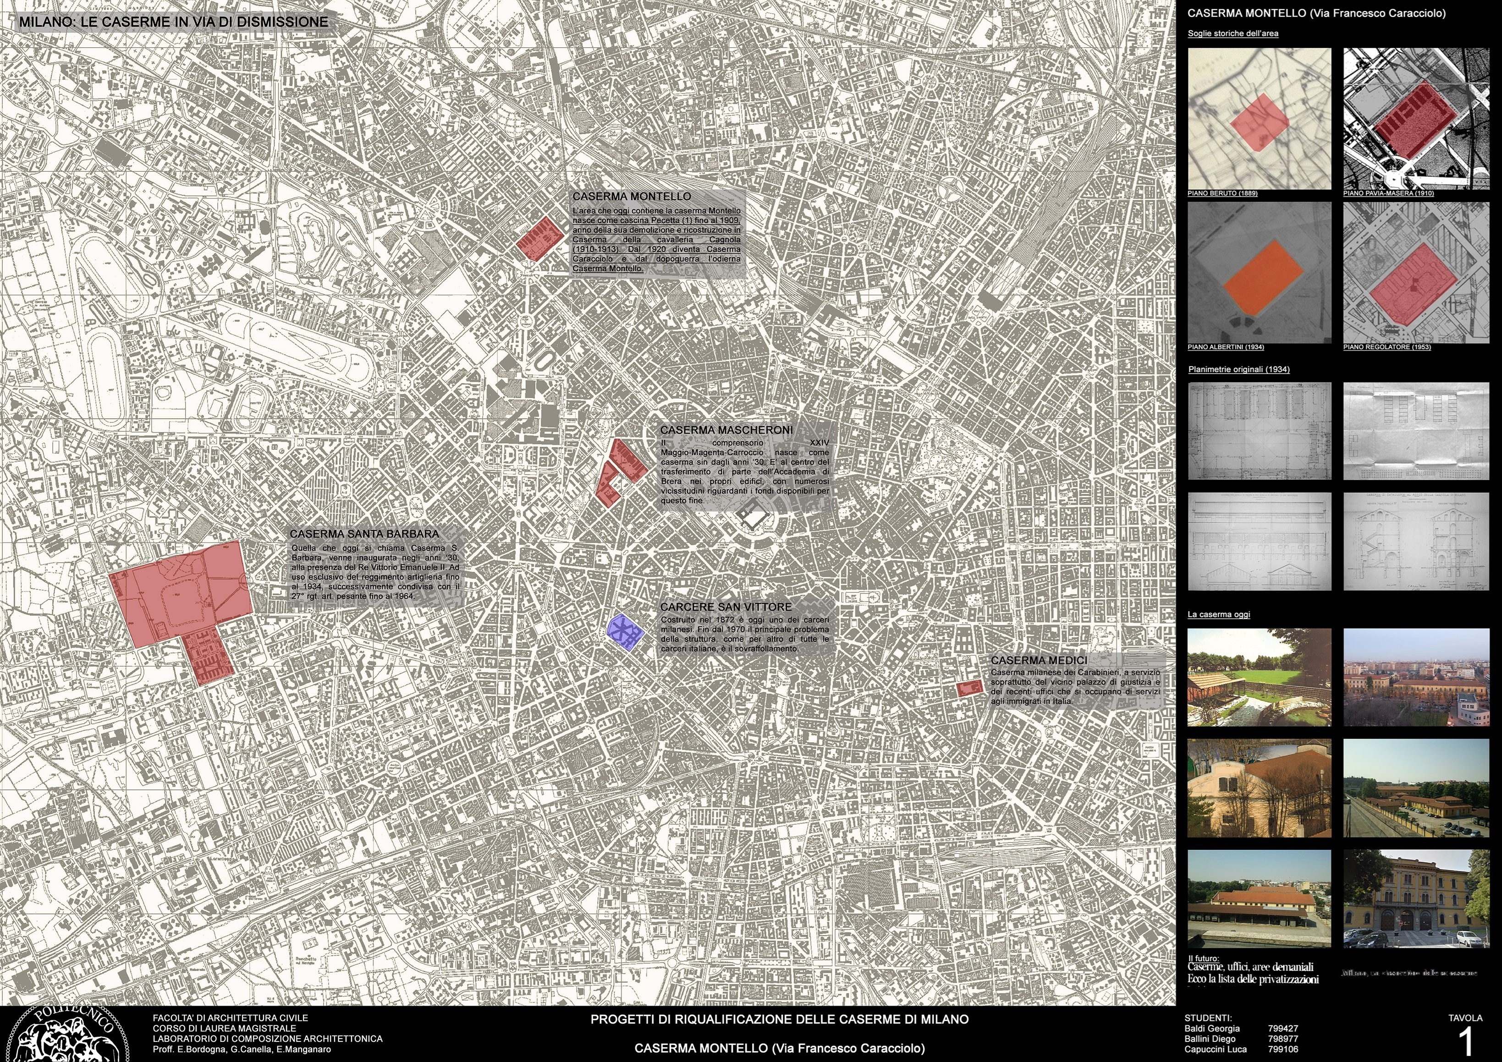1502x1062 pixels.
Task: Click the map title 'Milano: le caserme in via di dismissione'
Action: pos(173,22)
